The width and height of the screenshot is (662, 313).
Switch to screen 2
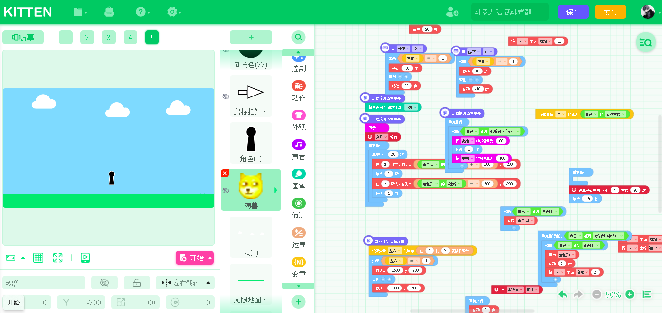tap(87, 37)
